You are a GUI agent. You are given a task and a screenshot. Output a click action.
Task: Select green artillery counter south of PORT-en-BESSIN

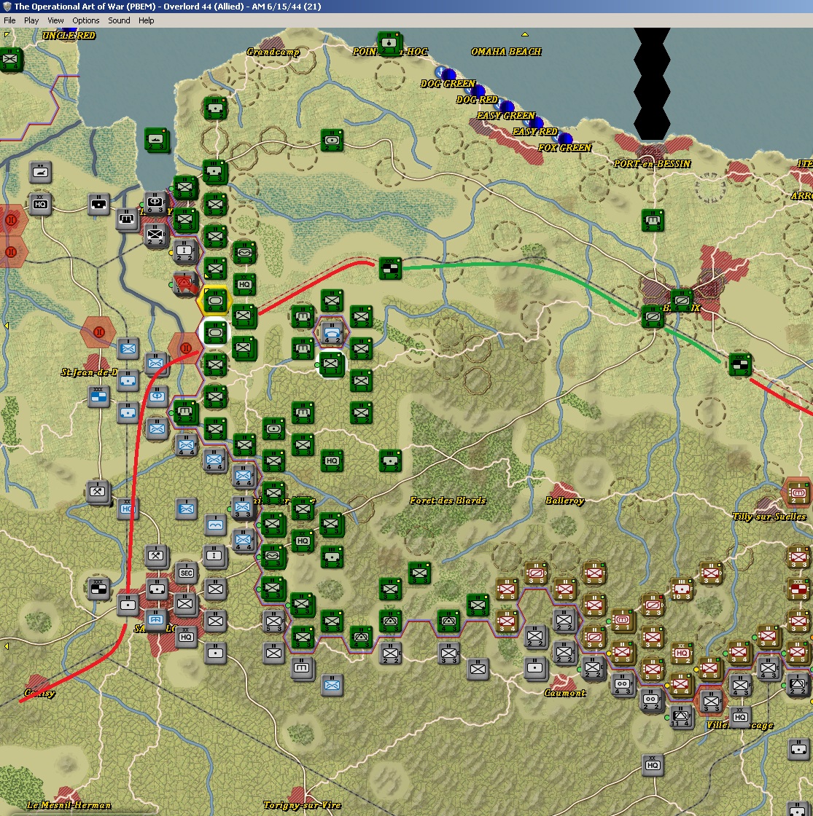652,220
